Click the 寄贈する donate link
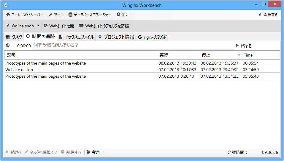The height and width of the screenshot is (161, 284). tap(268, 15)
